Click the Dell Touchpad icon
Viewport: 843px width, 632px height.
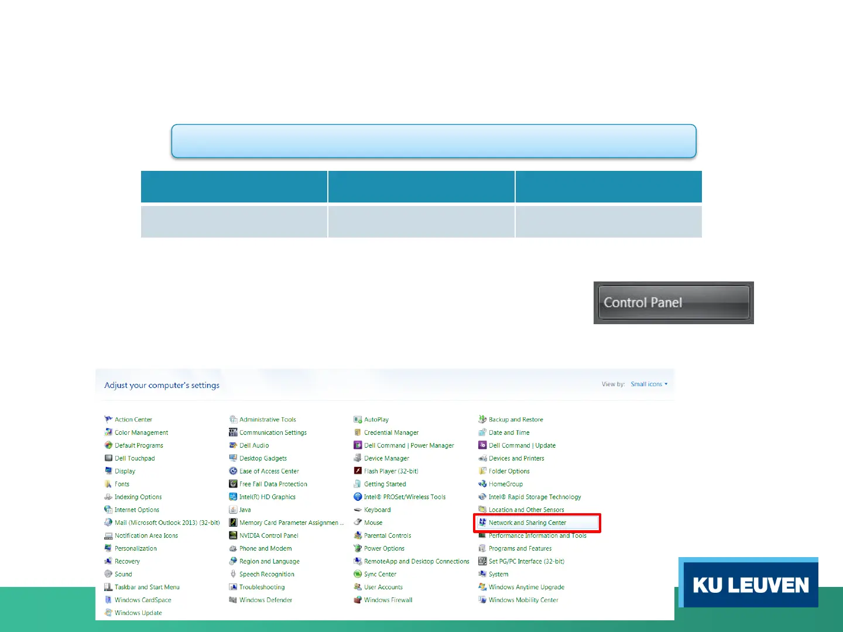108,458
